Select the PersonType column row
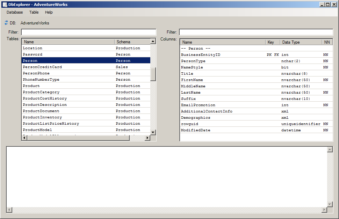 pos(256,61)
